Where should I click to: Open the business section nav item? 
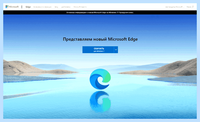[66, 7]
